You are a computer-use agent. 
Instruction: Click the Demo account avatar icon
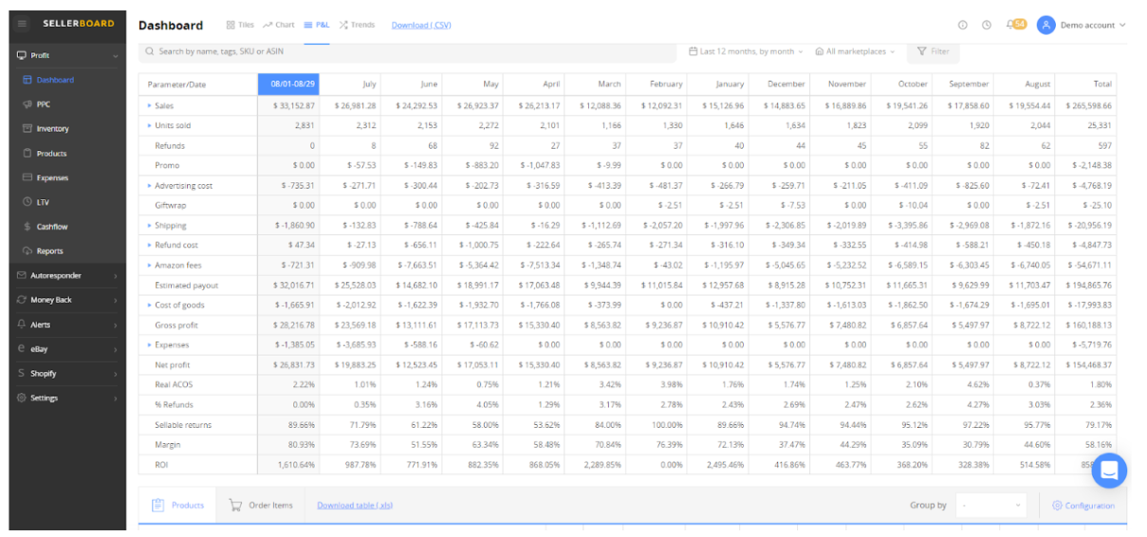[1045, 25]
